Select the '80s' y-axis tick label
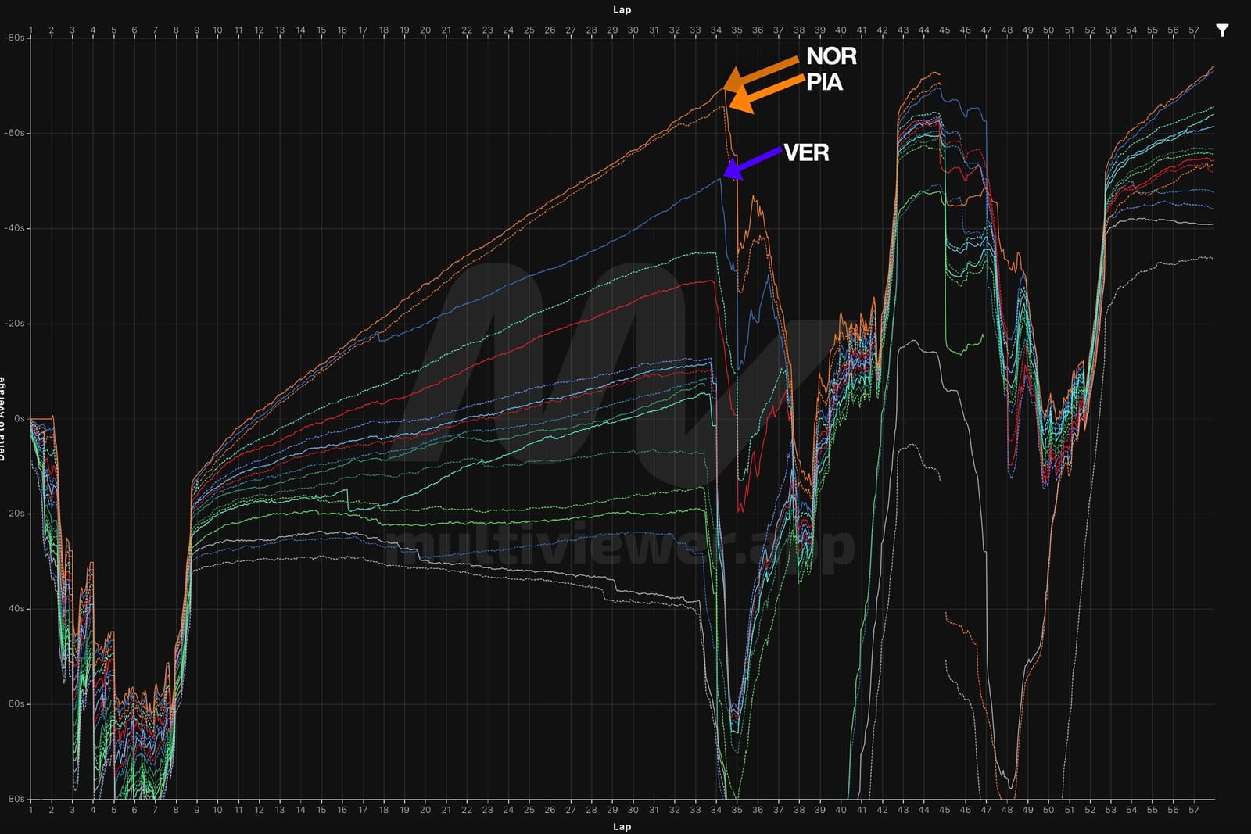Image resolution: width=1251 pixels, height=834 pixels. click(16, 799)
